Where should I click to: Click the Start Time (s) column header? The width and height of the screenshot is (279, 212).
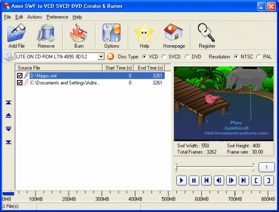point(118,68)
